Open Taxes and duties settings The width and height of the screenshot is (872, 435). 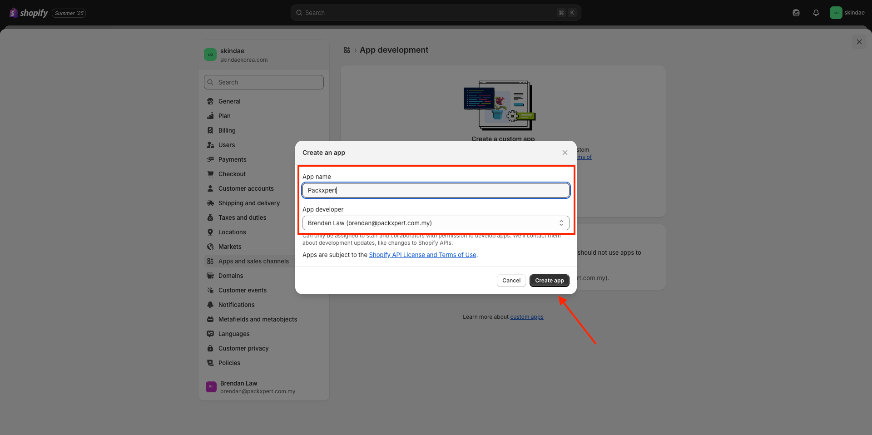(248, 217)
